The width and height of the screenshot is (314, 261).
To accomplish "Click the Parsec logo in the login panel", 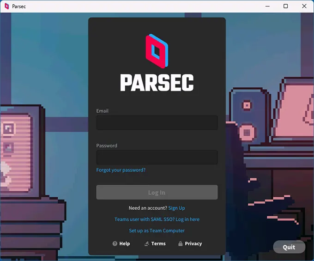I will (x=157, y=51).
